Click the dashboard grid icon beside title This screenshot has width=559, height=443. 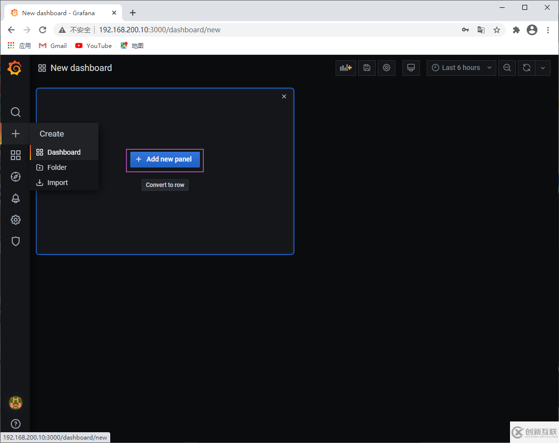pyautogui.click(x=42, y=68)
